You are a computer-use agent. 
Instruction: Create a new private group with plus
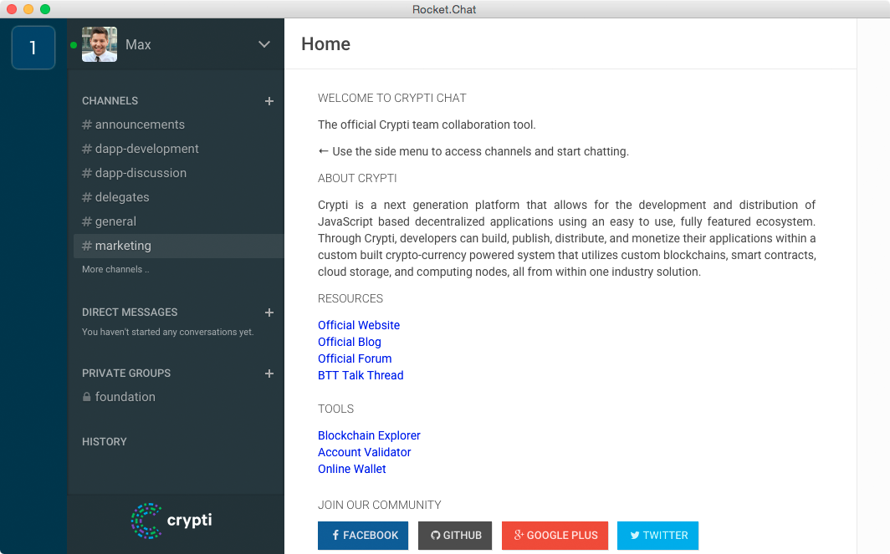coord(269,374)
